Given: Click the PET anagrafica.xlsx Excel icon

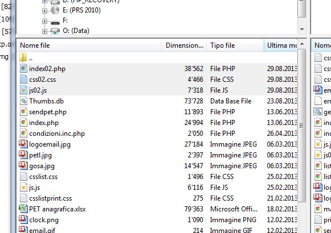Looking at the screenshot, I should pos(23,209).
